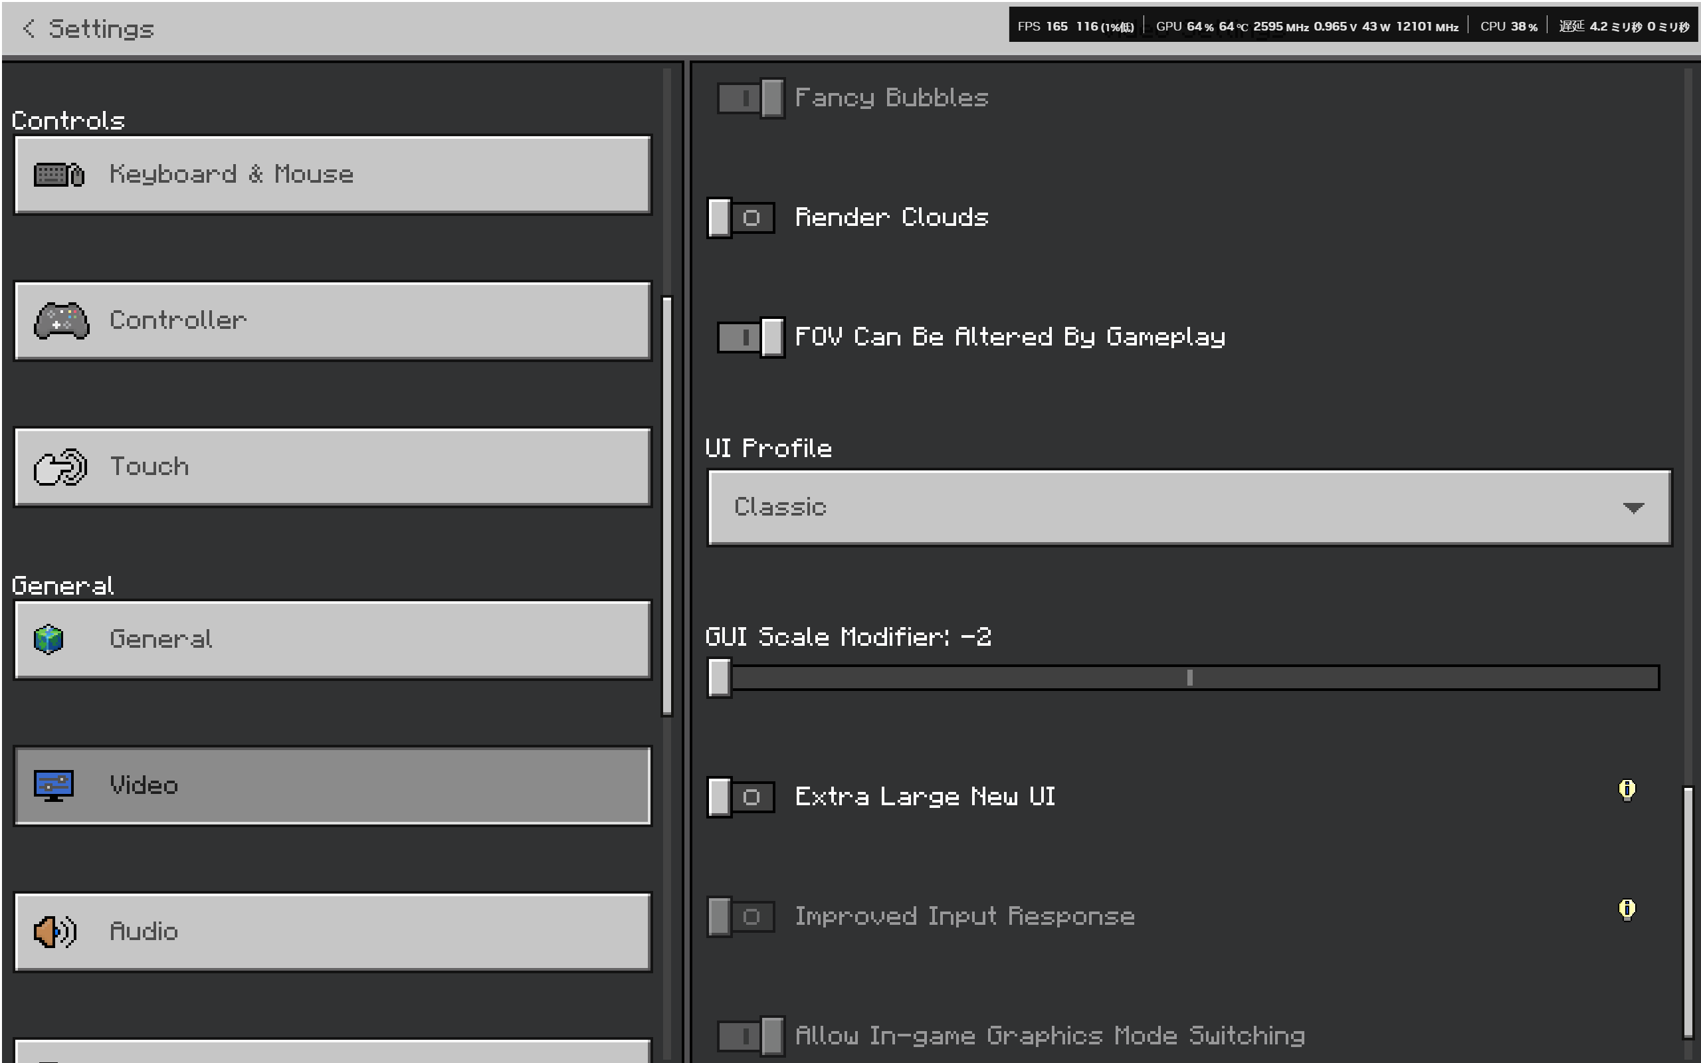Click the keyboard and mouse icon
The height and width of the screenshot is (1063, 1701).
point(59,174)
